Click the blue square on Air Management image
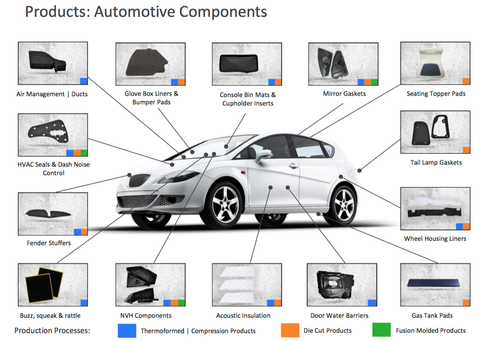481x341 pixels. (x=84, y=81)
